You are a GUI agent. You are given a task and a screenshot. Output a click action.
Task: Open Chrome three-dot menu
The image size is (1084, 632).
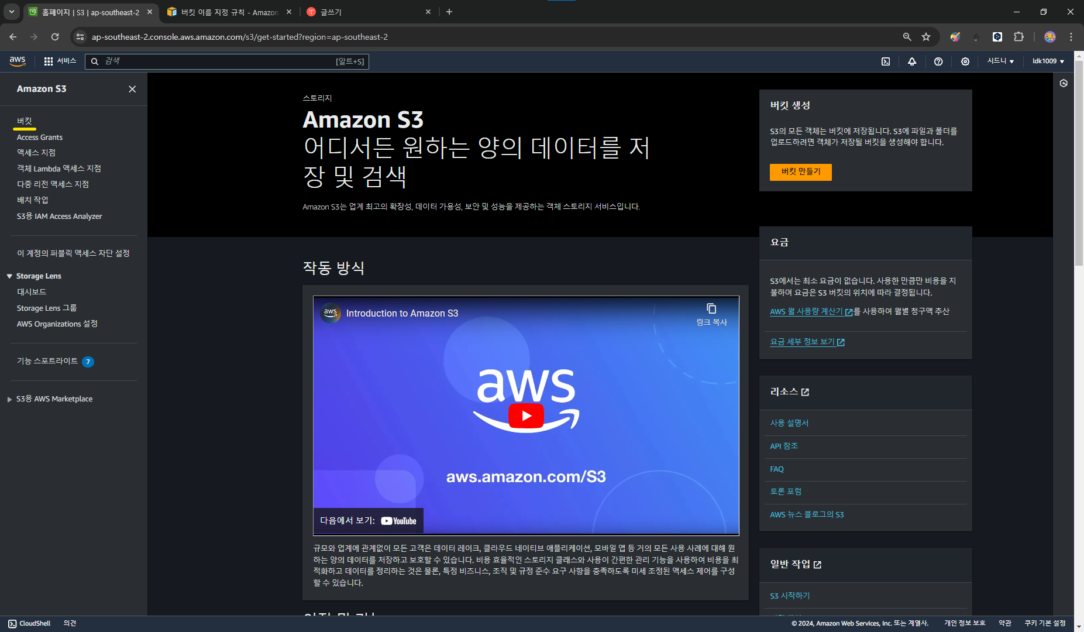[x=1071, y=37]
